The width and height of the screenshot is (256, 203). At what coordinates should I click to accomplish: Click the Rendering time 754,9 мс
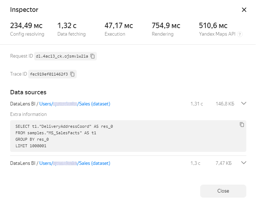pos(166,26)
